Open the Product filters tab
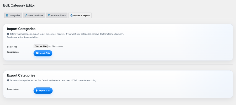This screenshot has height=105, width=236. pos(57,15)
